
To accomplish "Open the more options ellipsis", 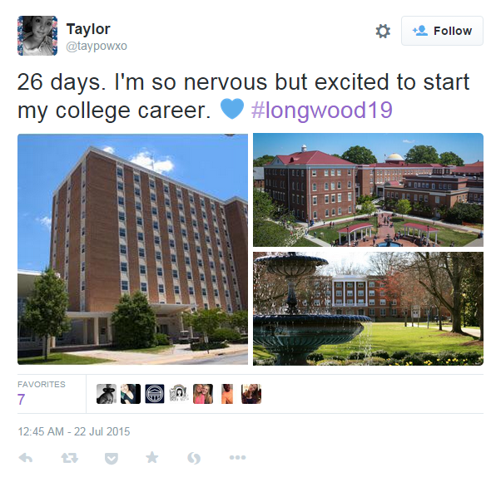I will 237,457.
